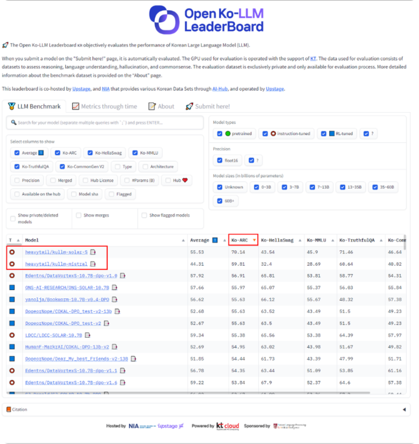Click the Open Ko-LLM LeaderBoard logo
Screen dimensions: 419x444
point(206,20)
